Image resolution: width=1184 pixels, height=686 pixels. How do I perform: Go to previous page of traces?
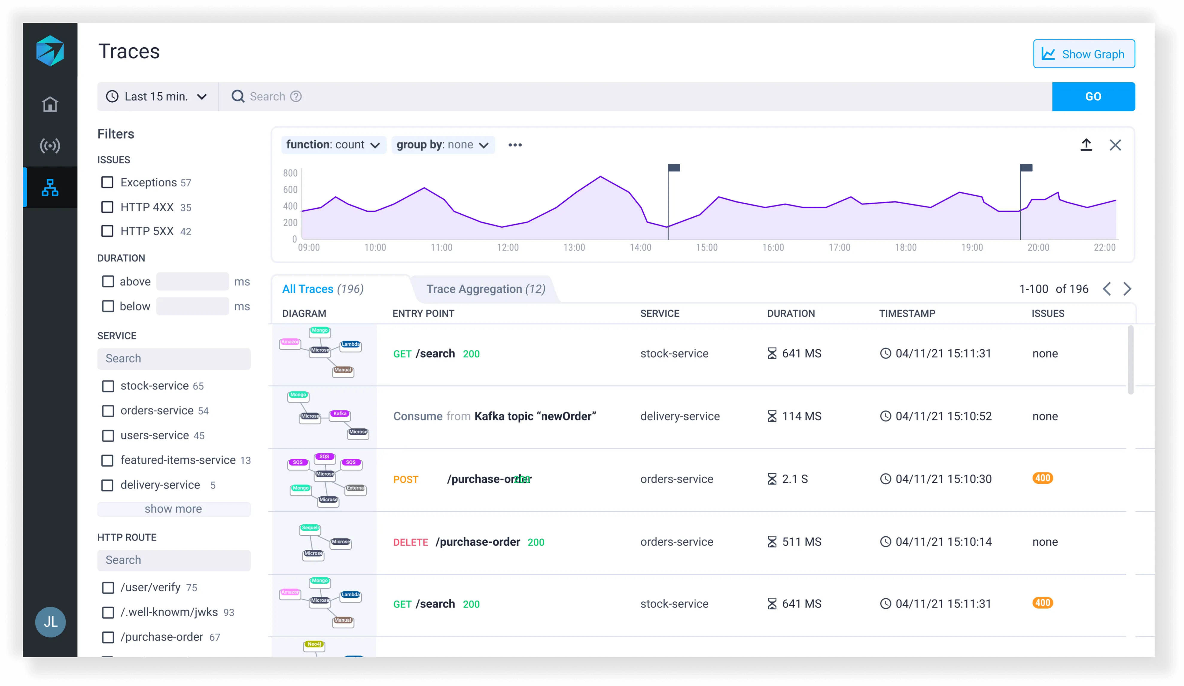pos(1107,289)
